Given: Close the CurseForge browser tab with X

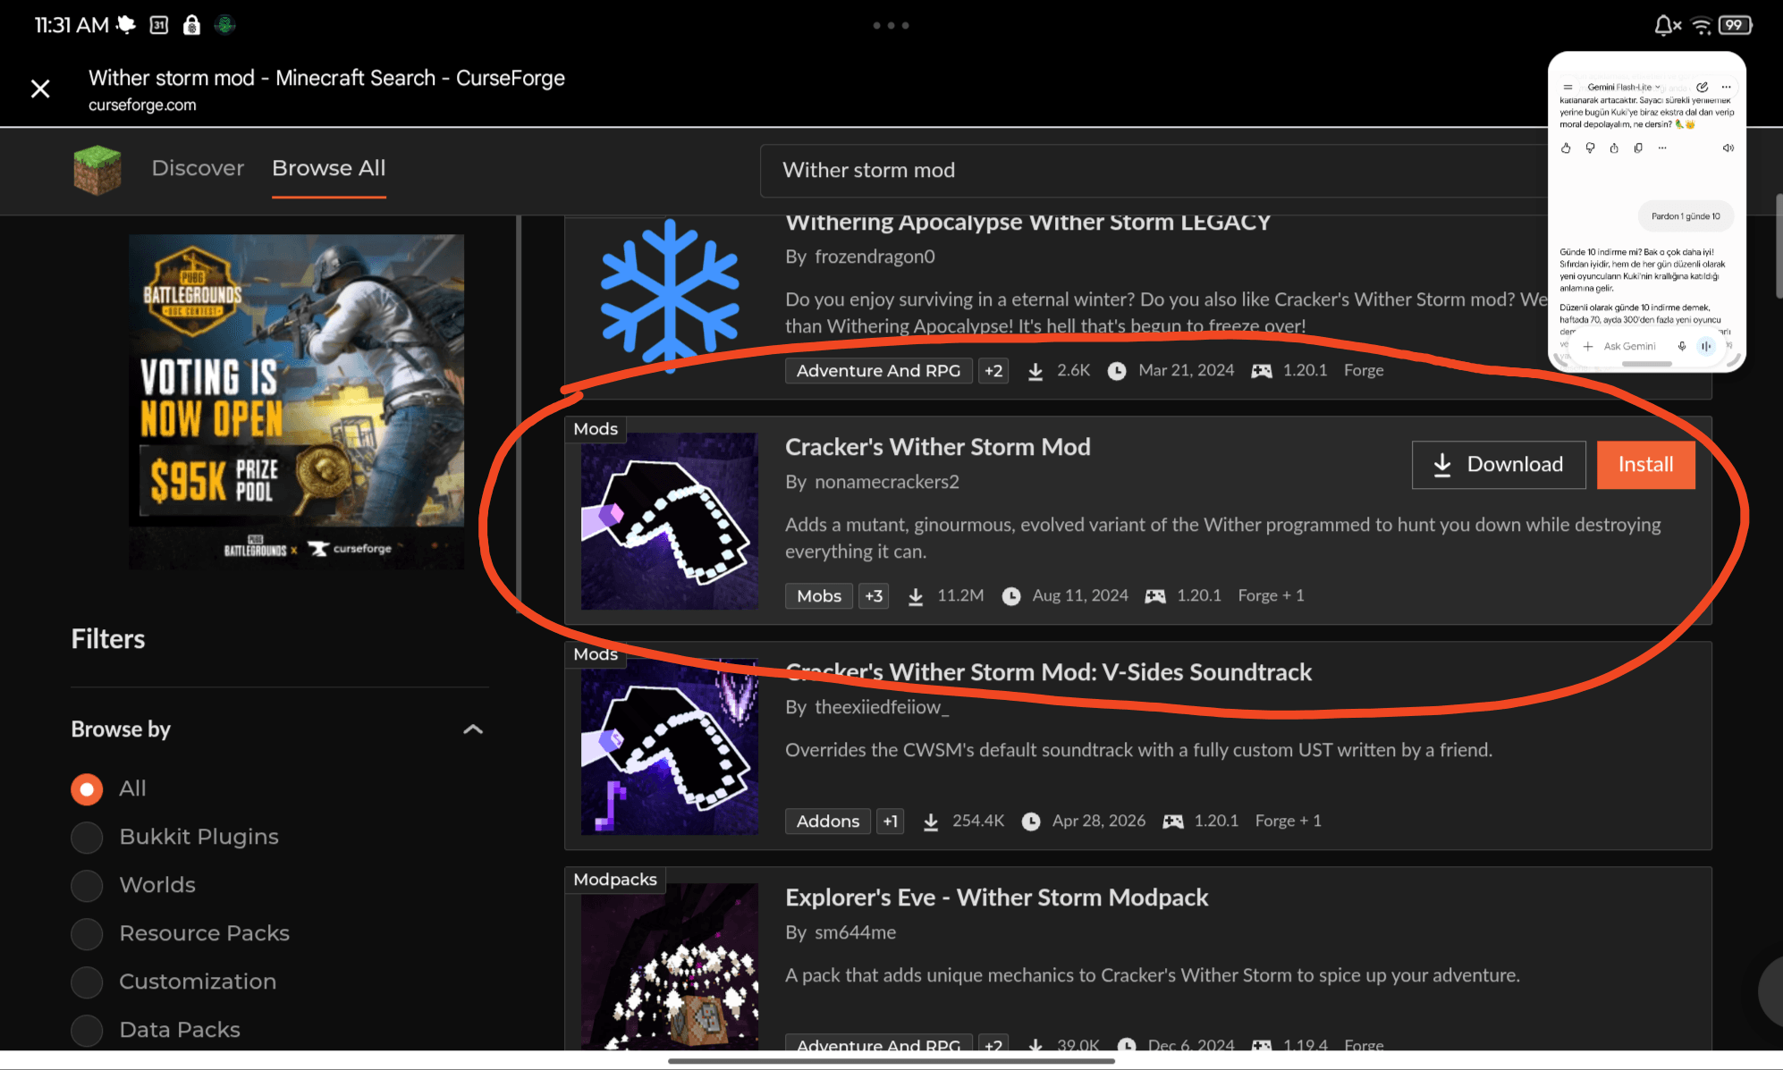Looking at the screenshot, I should coord(40,88).
